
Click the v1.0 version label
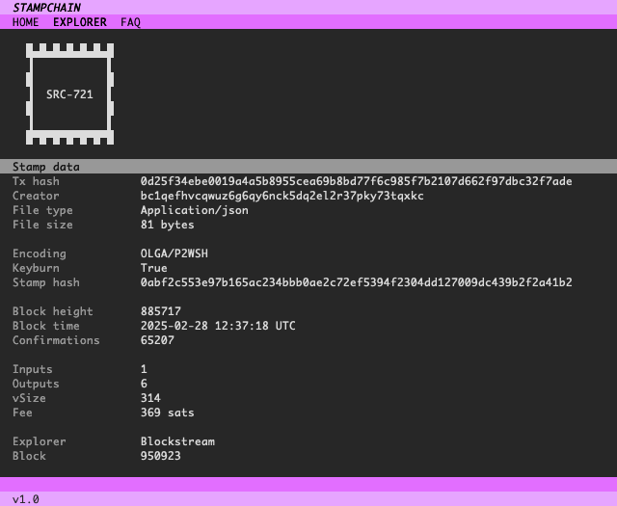[26, 499]
